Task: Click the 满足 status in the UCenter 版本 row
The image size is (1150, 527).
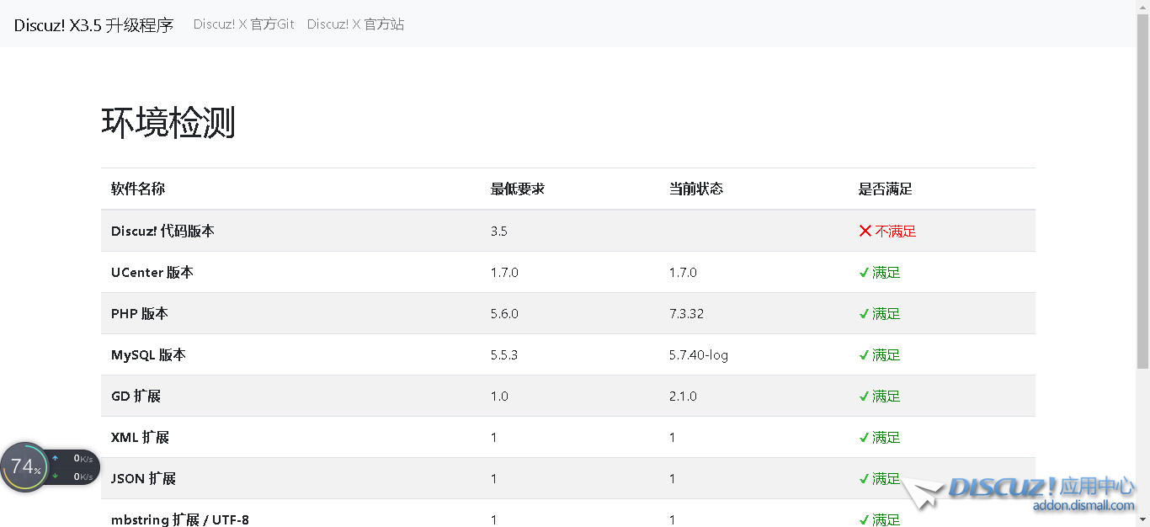Action: (x=886, y=272)
